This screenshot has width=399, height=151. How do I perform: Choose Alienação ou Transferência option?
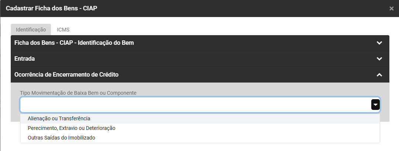pyautogui.click(x=59, y=118)
